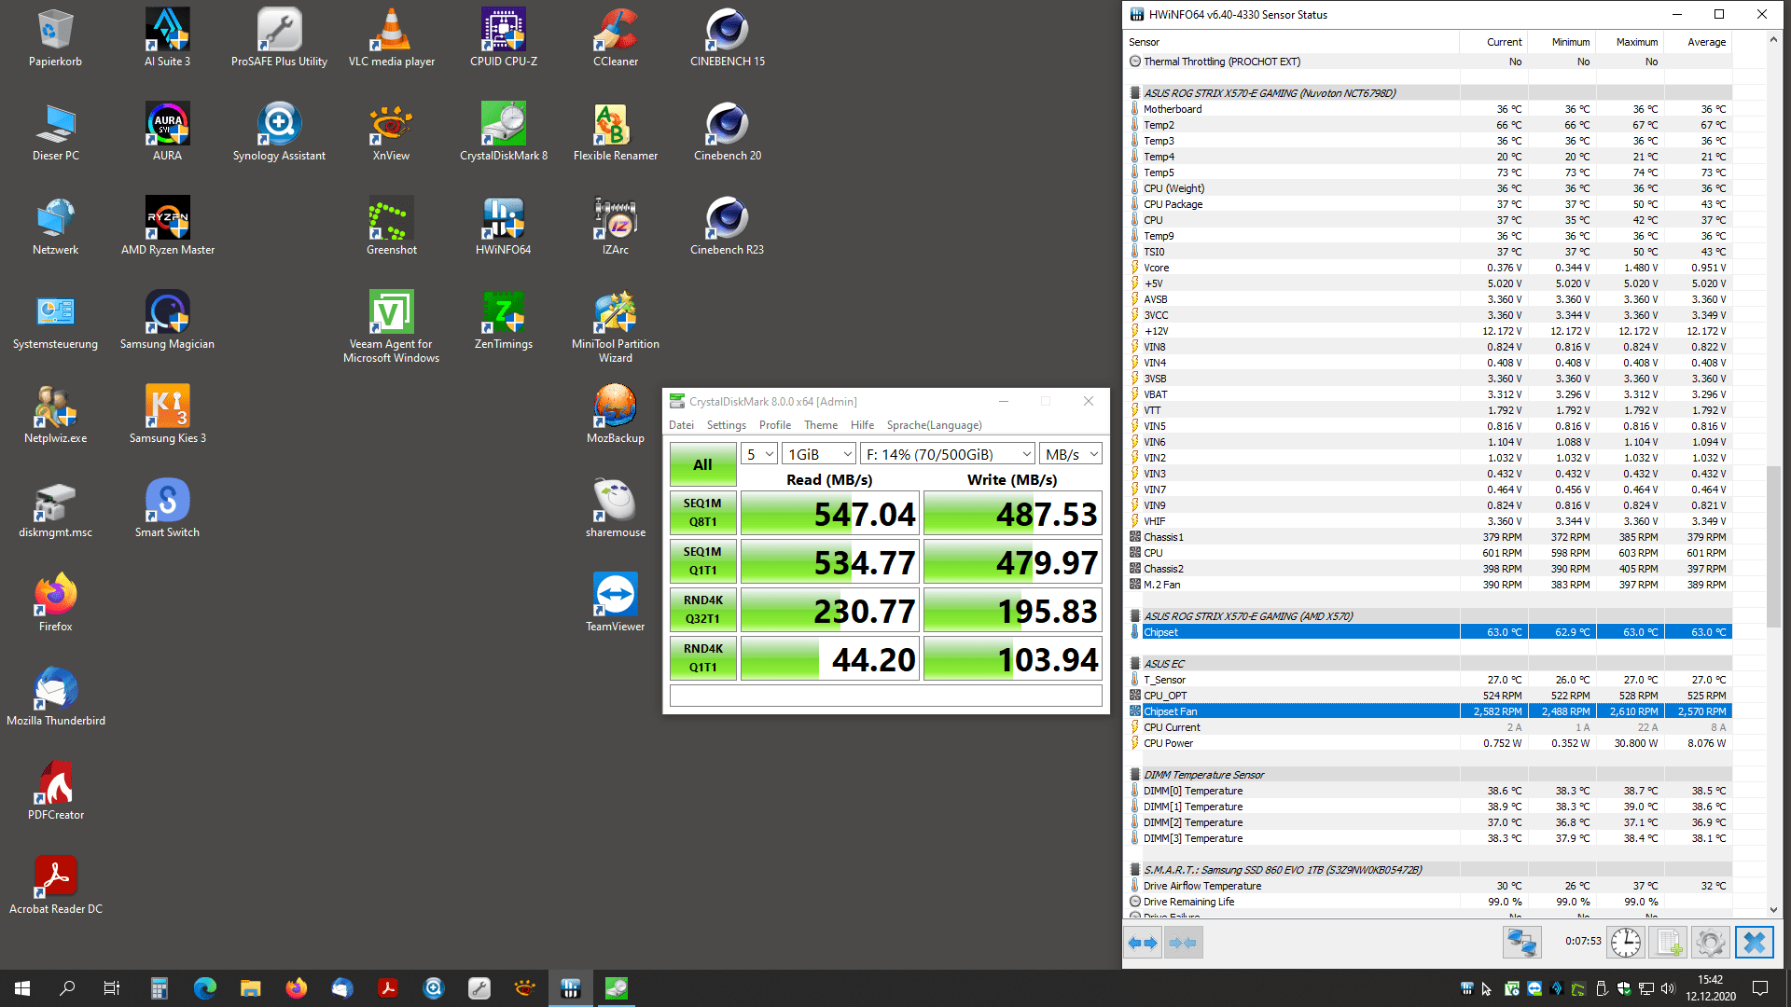Select the Cinebench R23 desktop icon
1791x1007 pixels.
[x=728, y=227]
